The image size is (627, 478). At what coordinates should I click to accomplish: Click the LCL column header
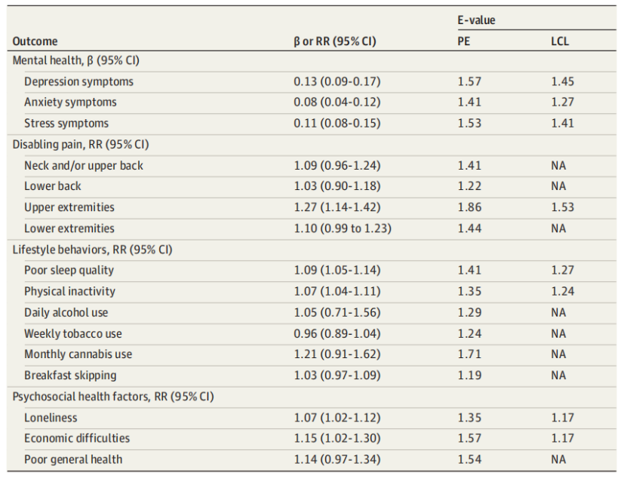click(x=559, y=42)
